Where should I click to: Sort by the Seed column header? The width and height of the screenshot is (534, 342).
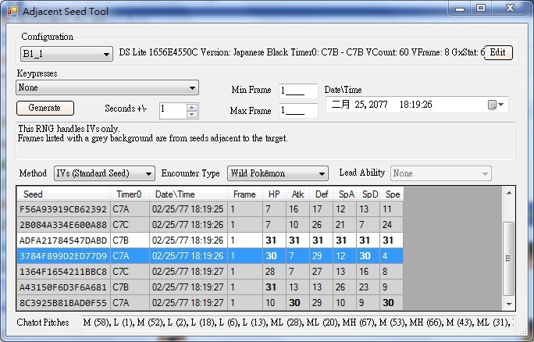pyautogui.click(x=63, y=194)
